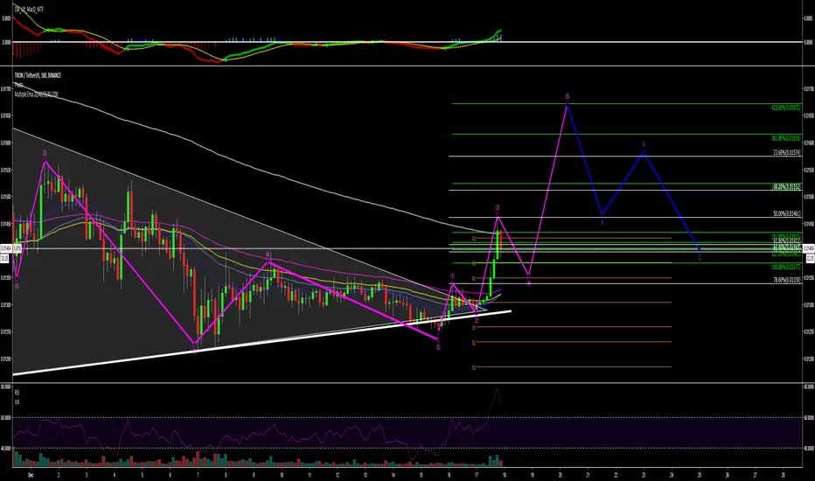Select the 100.00%(0.01377) Fibonacci label
This screenshot has height=481, width=815.
click(786, 267)
